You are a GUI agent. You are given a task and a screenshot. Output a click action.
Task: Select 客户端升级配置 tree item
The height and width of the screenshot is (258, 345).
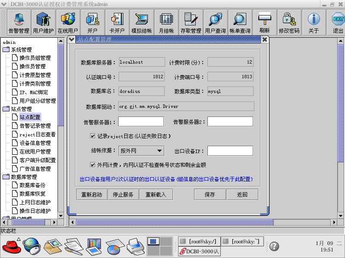(x=38, y=160)
